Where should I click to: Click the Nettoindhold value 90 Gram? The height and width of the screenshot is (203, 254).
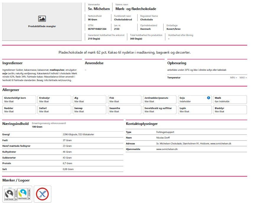(93, 19)
